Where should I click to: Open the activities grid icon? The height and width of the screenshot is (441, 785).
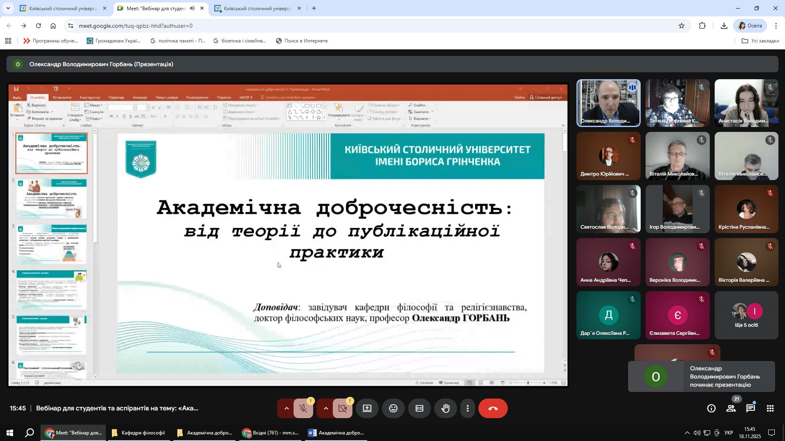pyautogui.click(x=770, y=408)
